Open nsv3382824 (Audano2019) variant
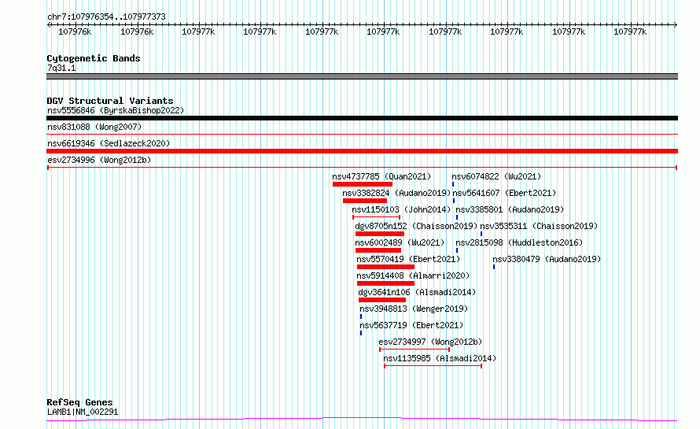Screen dimensions: 700x429 pyautogui.click(x=396, y=193)
